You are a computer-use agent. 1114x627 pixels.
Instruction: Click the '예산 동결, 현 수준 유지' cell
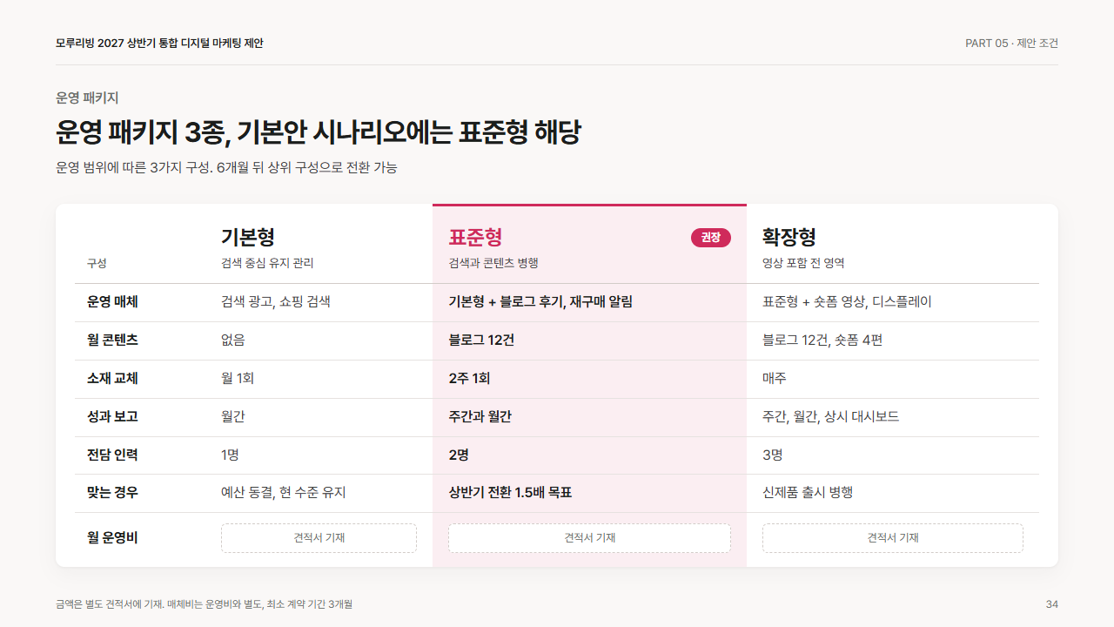(x=284, y=493)
